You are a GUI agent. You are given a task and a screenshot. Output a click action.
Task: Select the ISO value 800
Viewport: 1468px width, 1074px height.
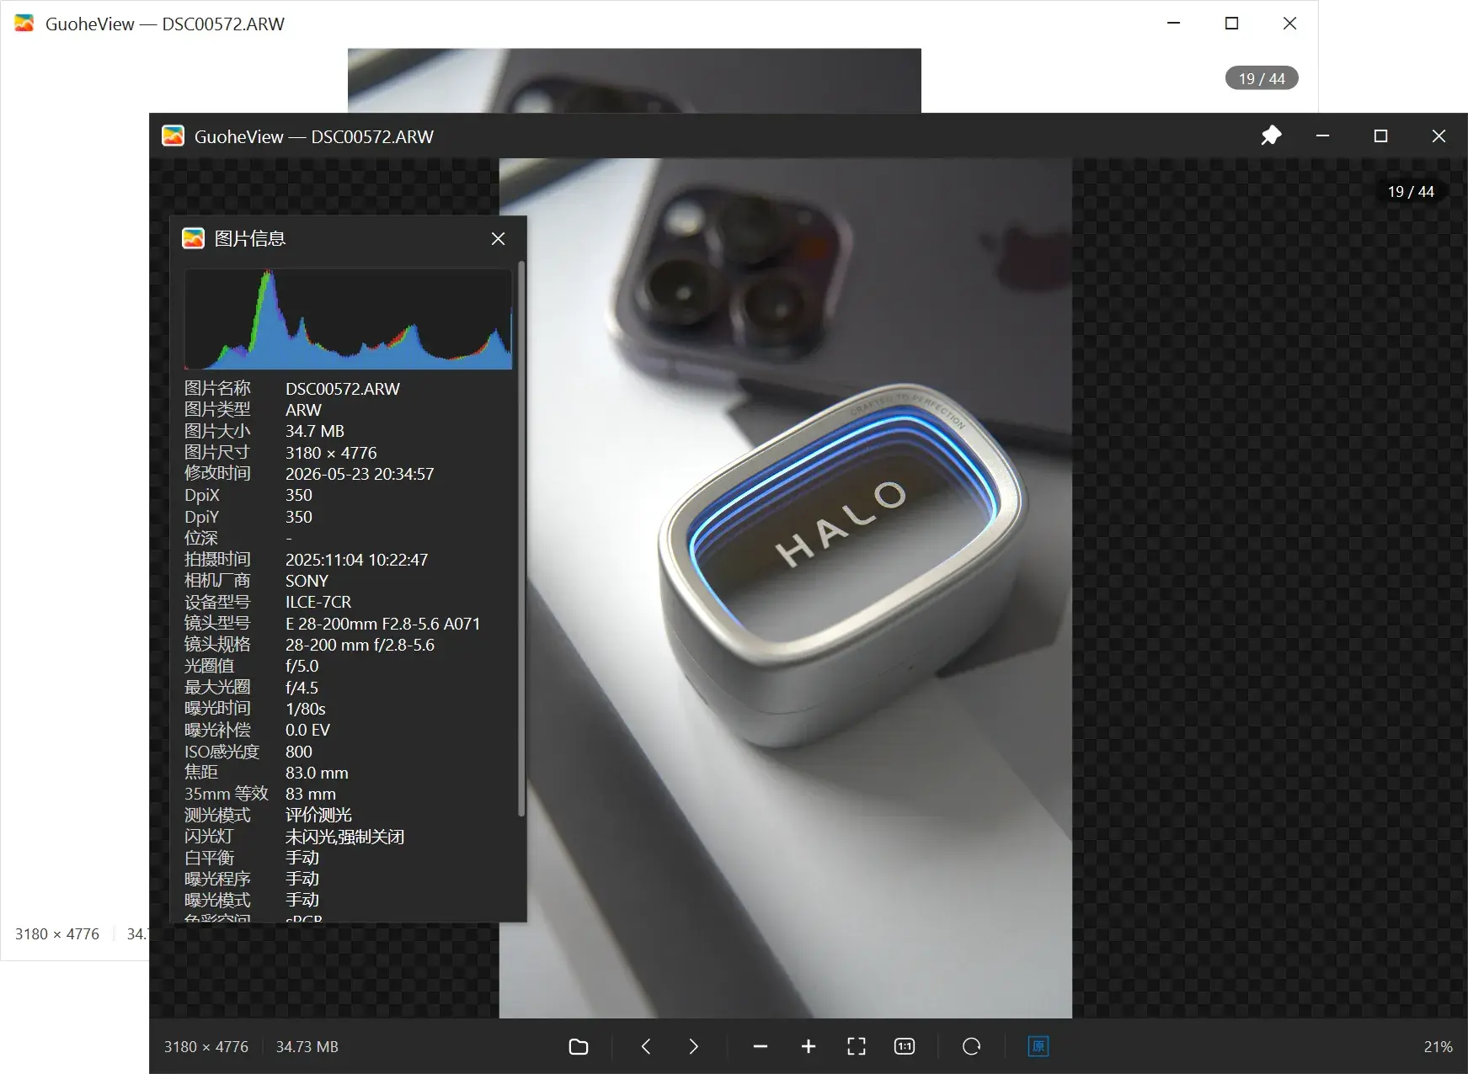coord(299,752)
